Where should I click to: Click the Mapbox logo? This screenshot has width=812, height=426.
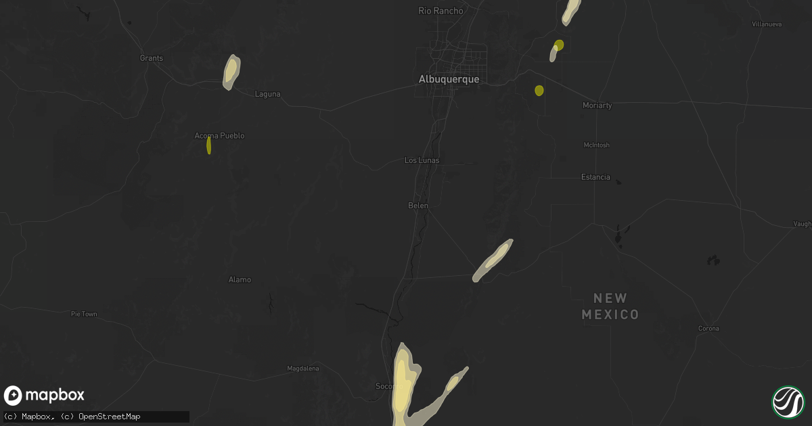coord(44,396)
